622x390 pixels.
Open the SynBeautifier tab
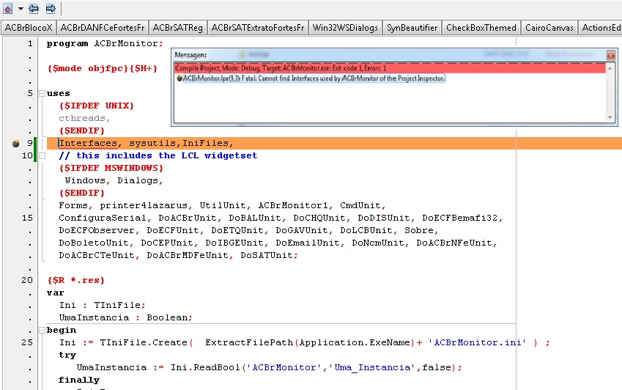(412, 28)
